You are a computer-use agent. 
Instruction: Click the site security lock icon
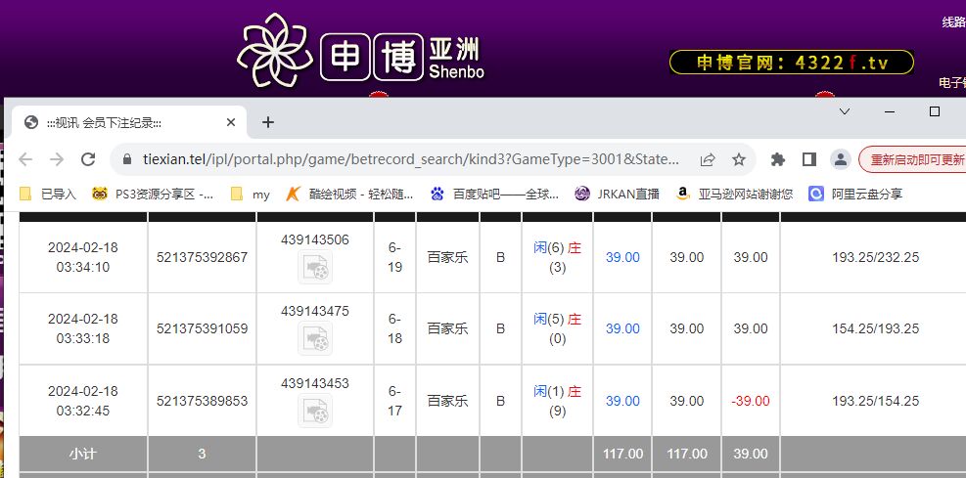coord(127,159)
